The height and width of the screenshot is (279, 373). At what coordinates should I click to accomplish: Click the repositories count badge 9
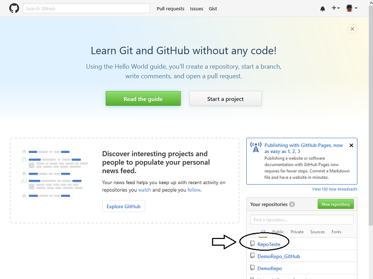coord(292,204)
